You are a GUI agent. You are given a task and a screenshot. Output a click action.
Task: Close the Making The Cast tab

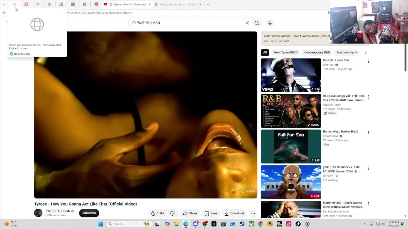point(200,4)
